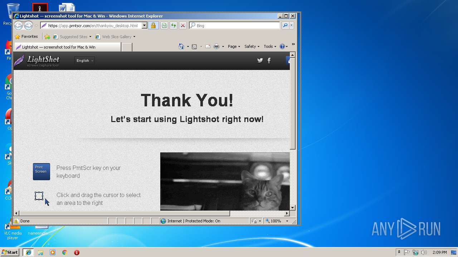Click the 100% zoom level button
The image size is (458, 257).
(x=274, y=221)
